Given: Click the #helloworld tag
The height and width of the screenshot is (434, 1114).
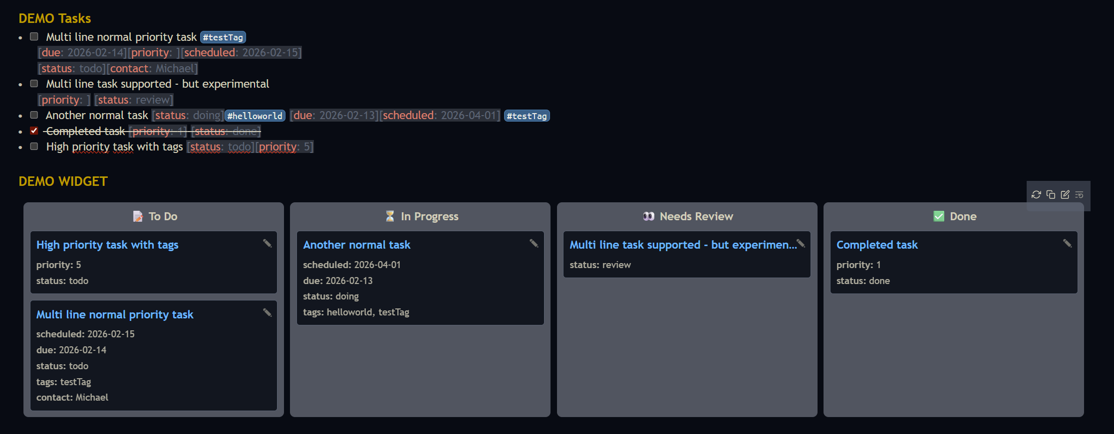Looking at the screenshot, I should pyautogui.click(x=255, y=116).
